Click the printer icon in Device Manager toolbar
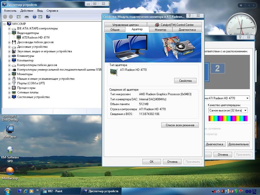This screenshot has height=195, width=260. coord(26,17)
